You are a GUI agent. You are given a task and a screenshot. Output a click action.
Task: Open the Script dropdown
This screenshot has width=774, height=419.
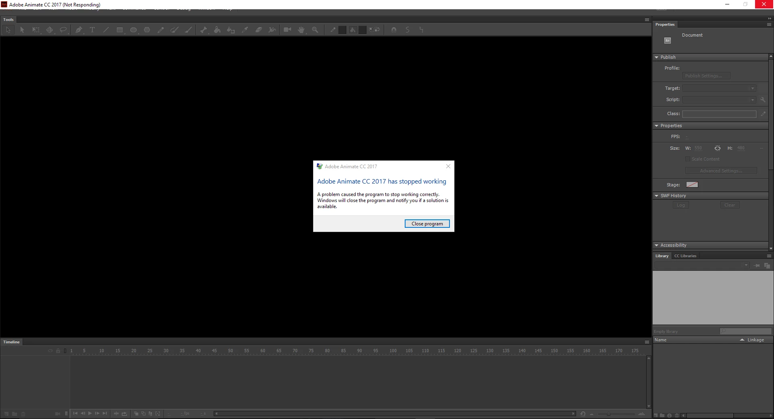click(719, 99)
